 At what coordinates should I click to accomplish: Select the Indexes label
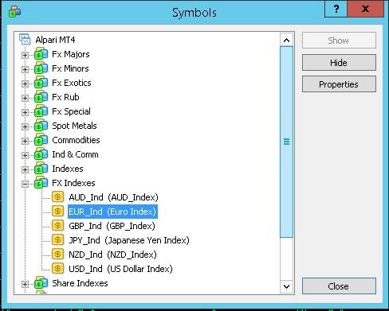click(68, 169)
